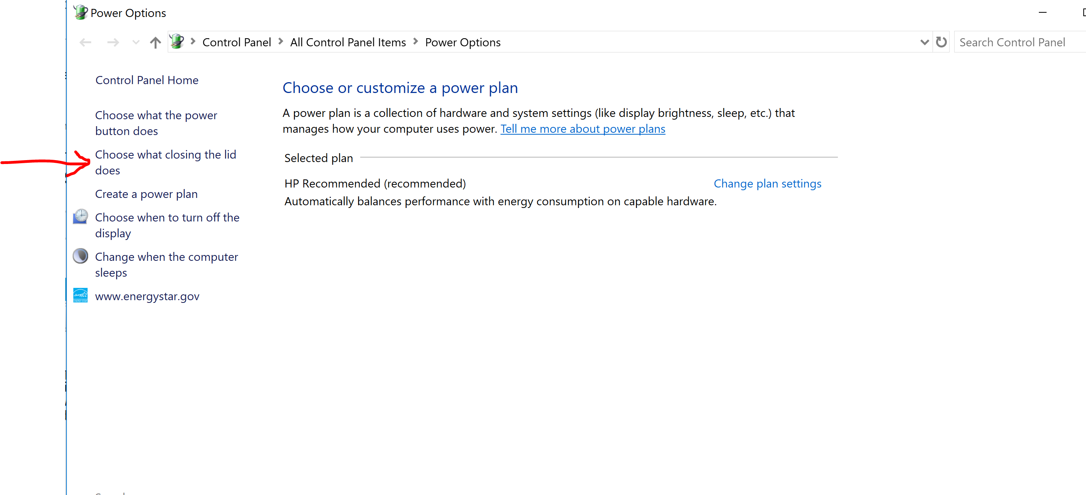Go forward with the right arrow button
Screen dimensions: 1086x495
113,42
